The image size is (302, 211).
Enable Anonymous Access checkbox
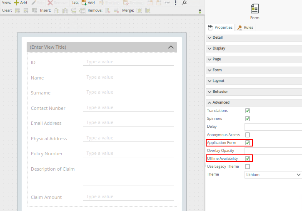[247, 135]
